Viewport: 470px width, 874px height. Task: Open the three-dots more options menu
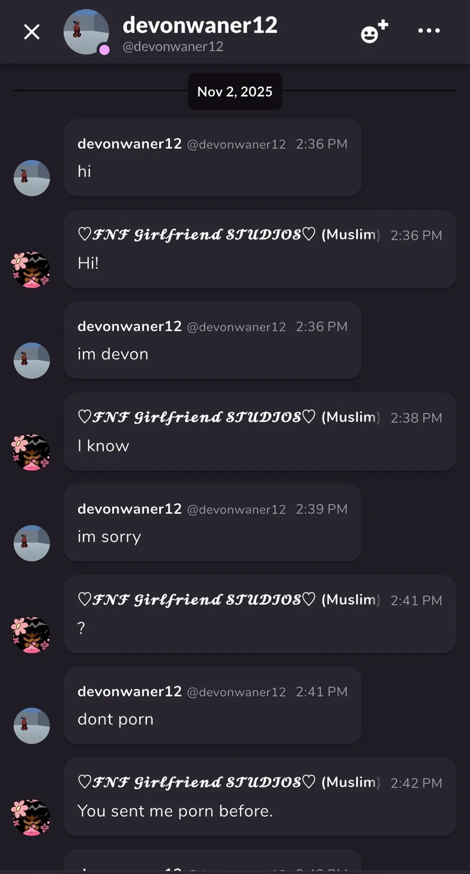click(x=429, y=31)
